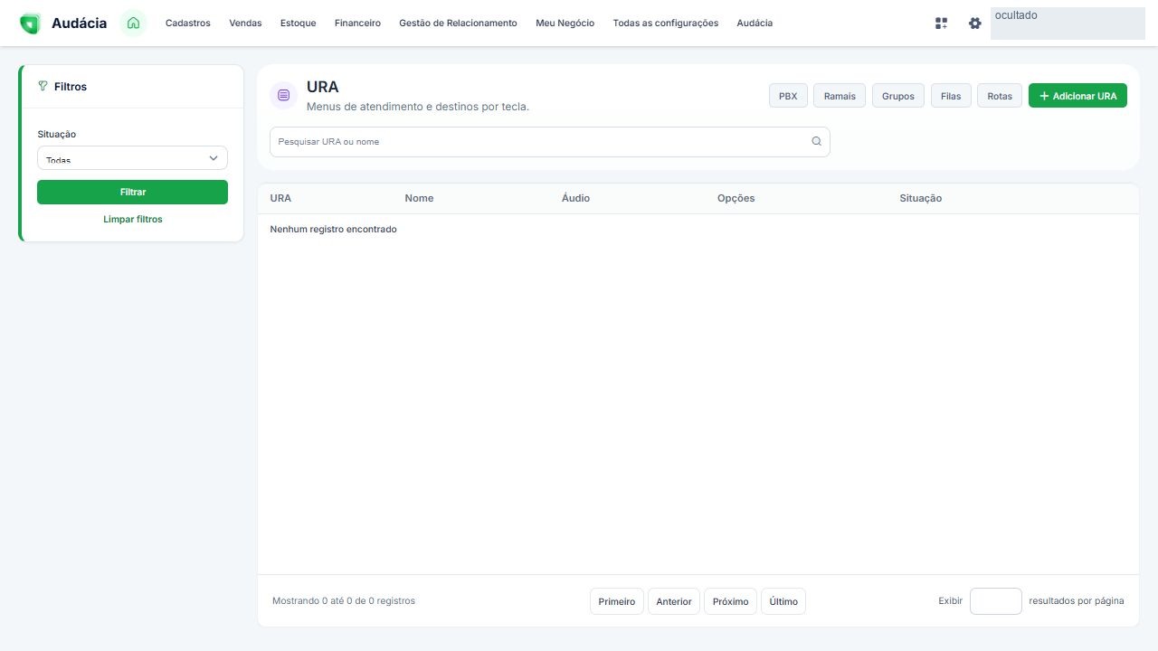Go to the Rotas section
Screen dimensions: 1158x651
click(1000, 96)
